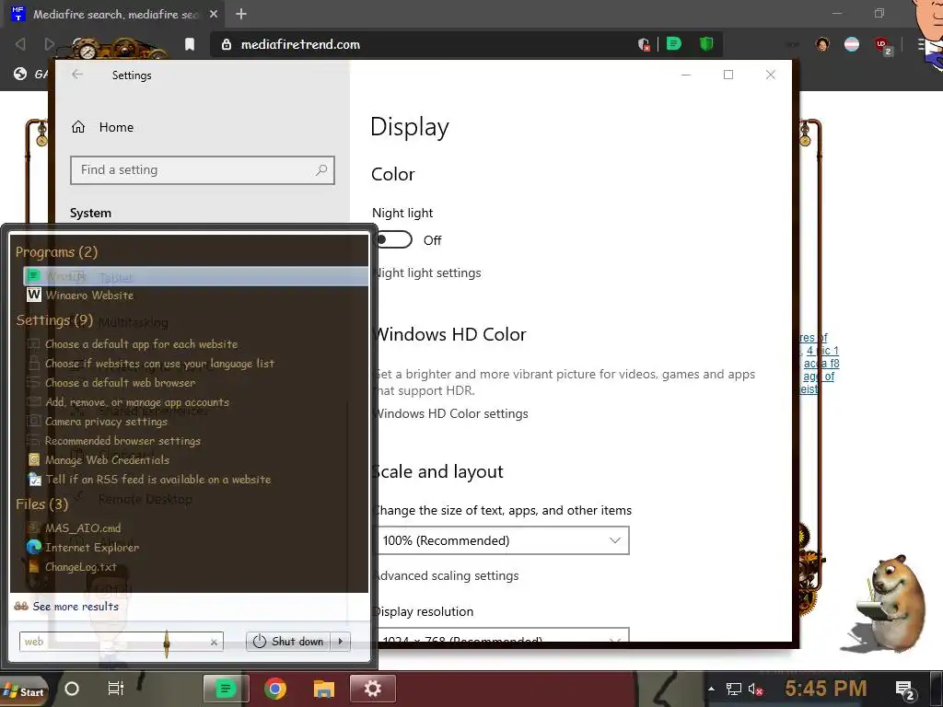Expand the Shut down options arrow
Screen dimensions: 943x707
(x=341, y=642)
